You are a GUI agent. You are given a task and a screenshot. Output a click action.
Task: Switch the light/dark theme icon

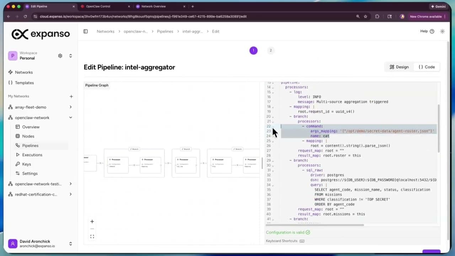[442, 31]
